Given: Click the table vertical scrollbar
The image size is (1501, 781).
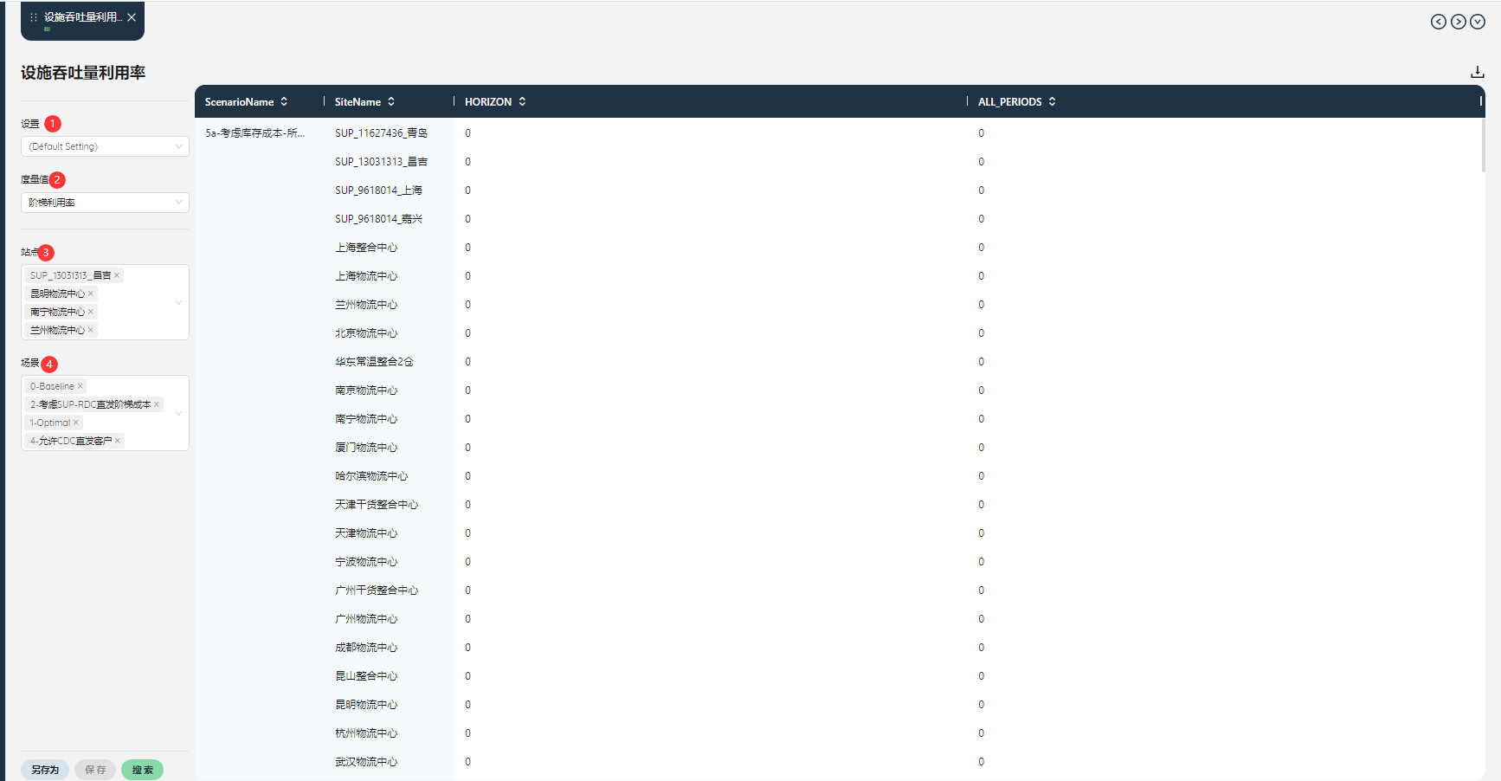Looking at the screenshot, I should tap(1483, 145).
